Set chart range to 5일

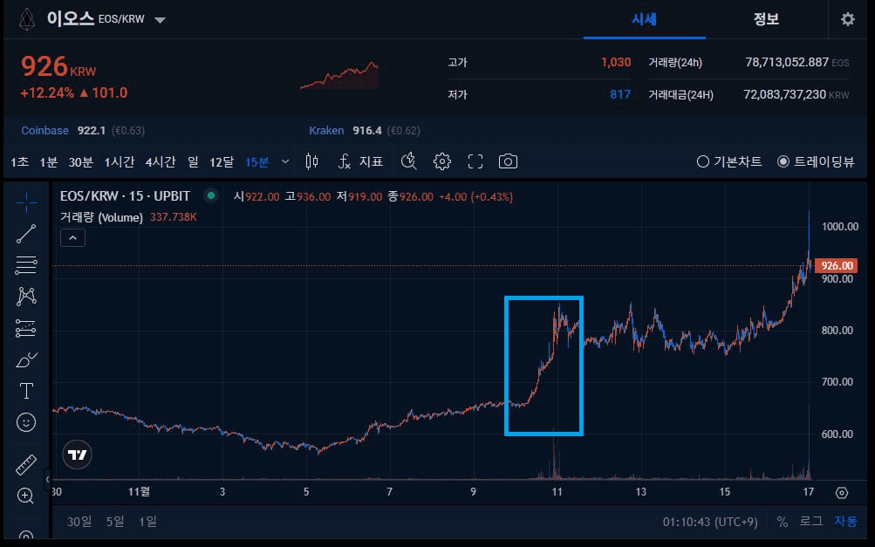coord(115,522)
